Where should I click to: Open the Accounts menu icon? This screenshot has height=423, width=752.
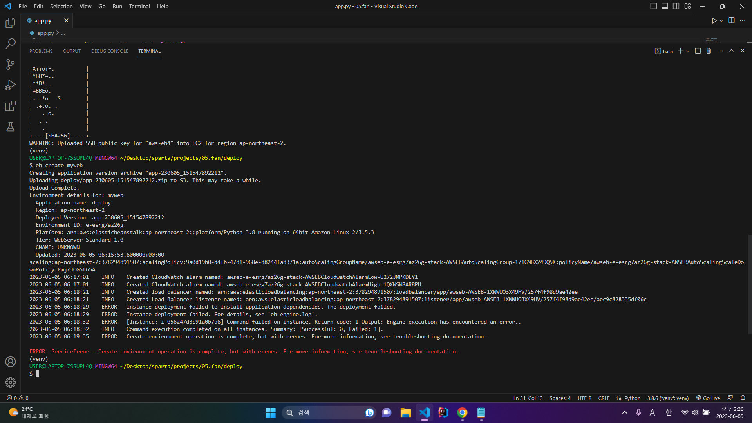11,362
